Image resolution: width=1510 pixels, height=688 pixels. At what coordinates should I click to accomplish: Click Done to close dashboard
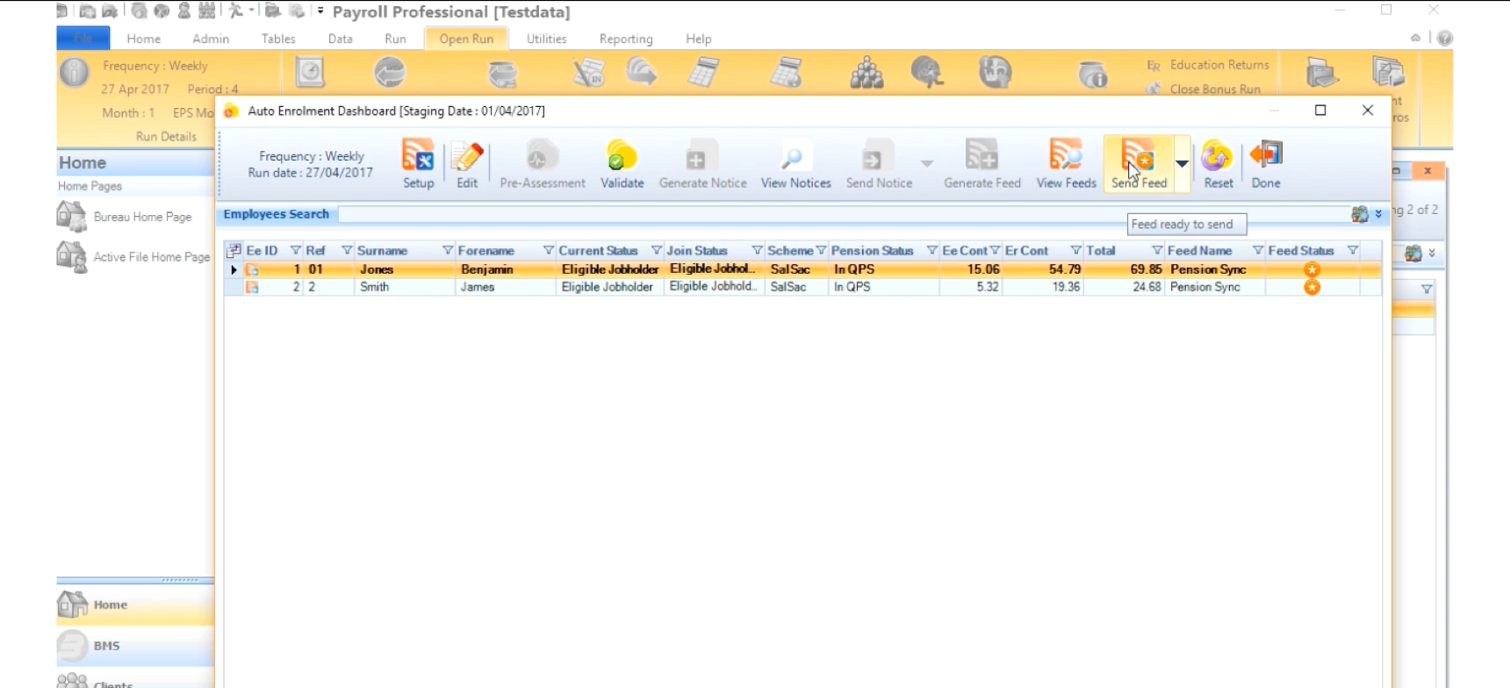click(1265, 164)
